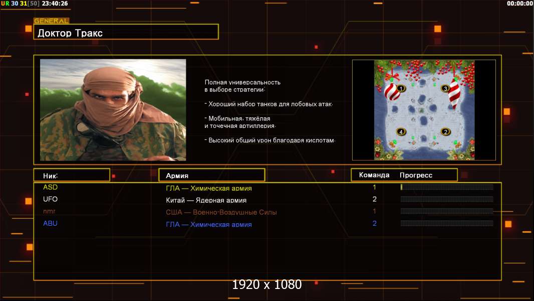The height and width of the screenshot is (301, 534).
Task: Click the Доктор Тракс general portrait
Action: coord(113,110)
